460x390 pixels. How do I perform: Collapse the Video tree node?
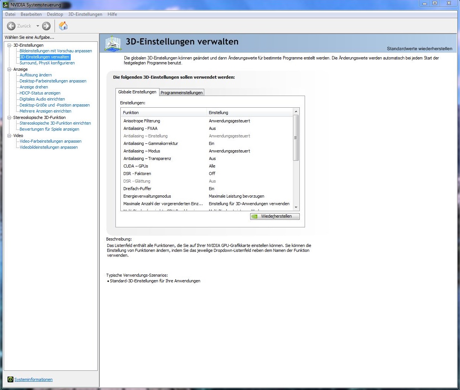[9, 136]
